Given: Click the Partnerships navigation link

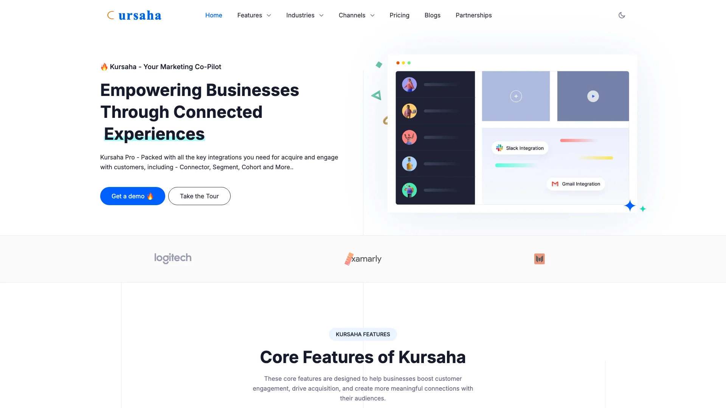Looking at the screenshot, I should coord(474,15).
